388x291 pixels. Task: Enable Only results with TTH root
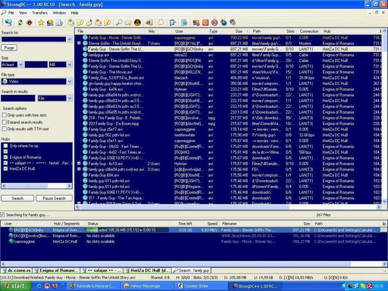coord(4,129)
